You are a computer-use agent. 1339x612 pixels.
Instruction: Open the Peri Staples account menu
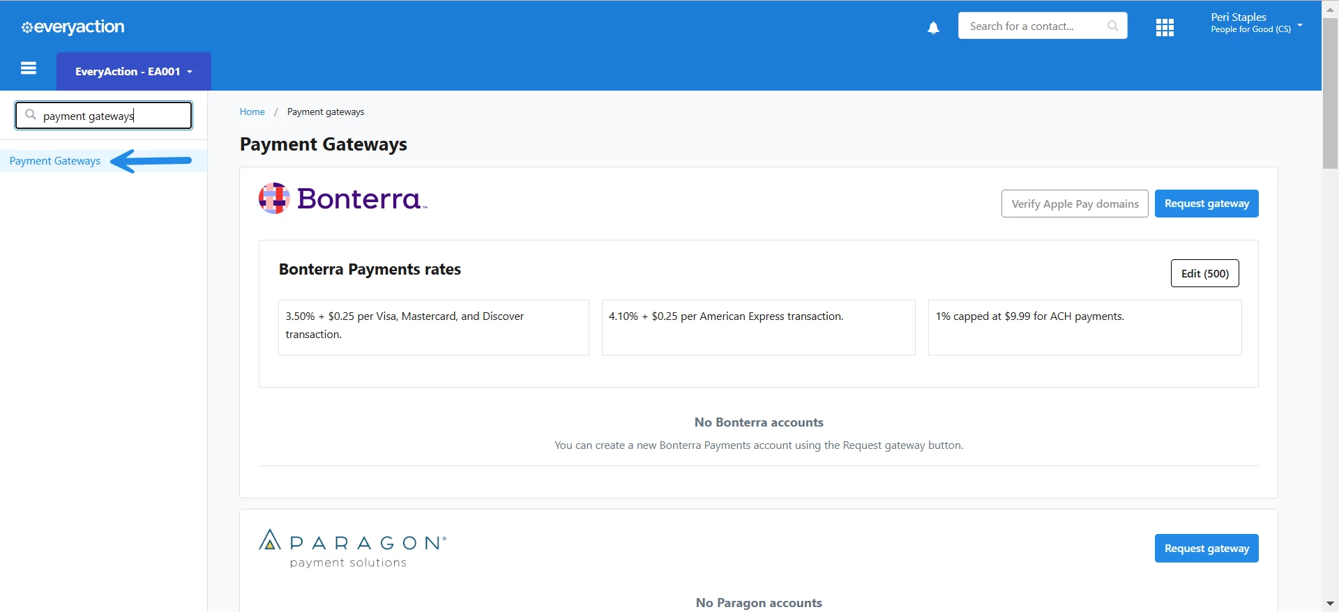(1256, 23)
